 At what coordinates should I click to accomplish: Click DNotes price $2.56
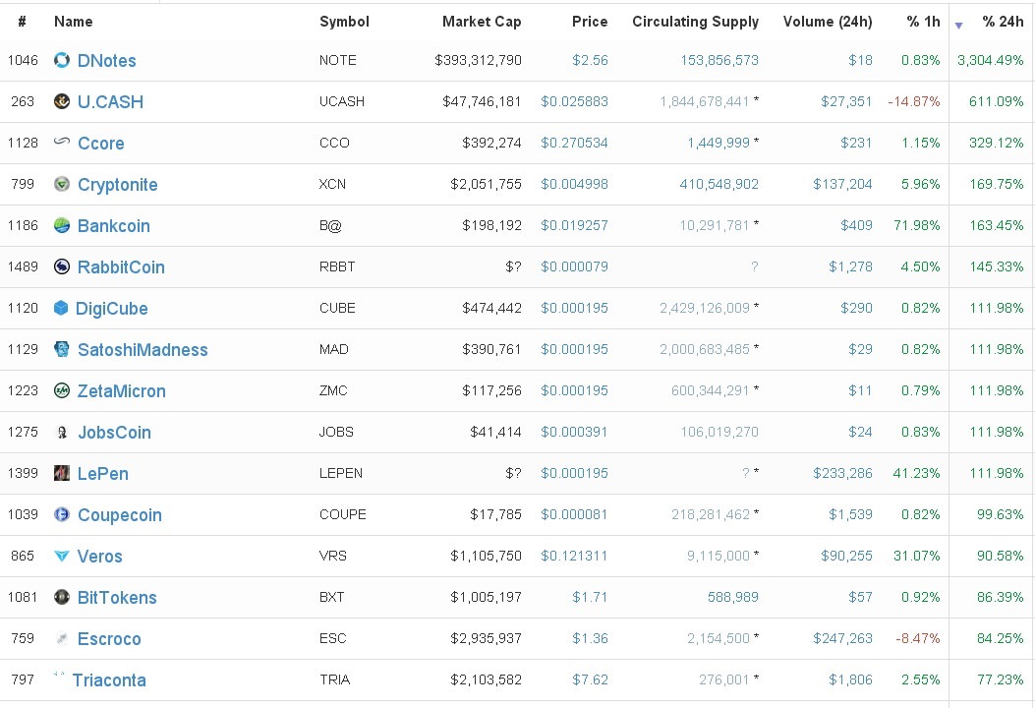pyautogui.click(x=590, y=60)
